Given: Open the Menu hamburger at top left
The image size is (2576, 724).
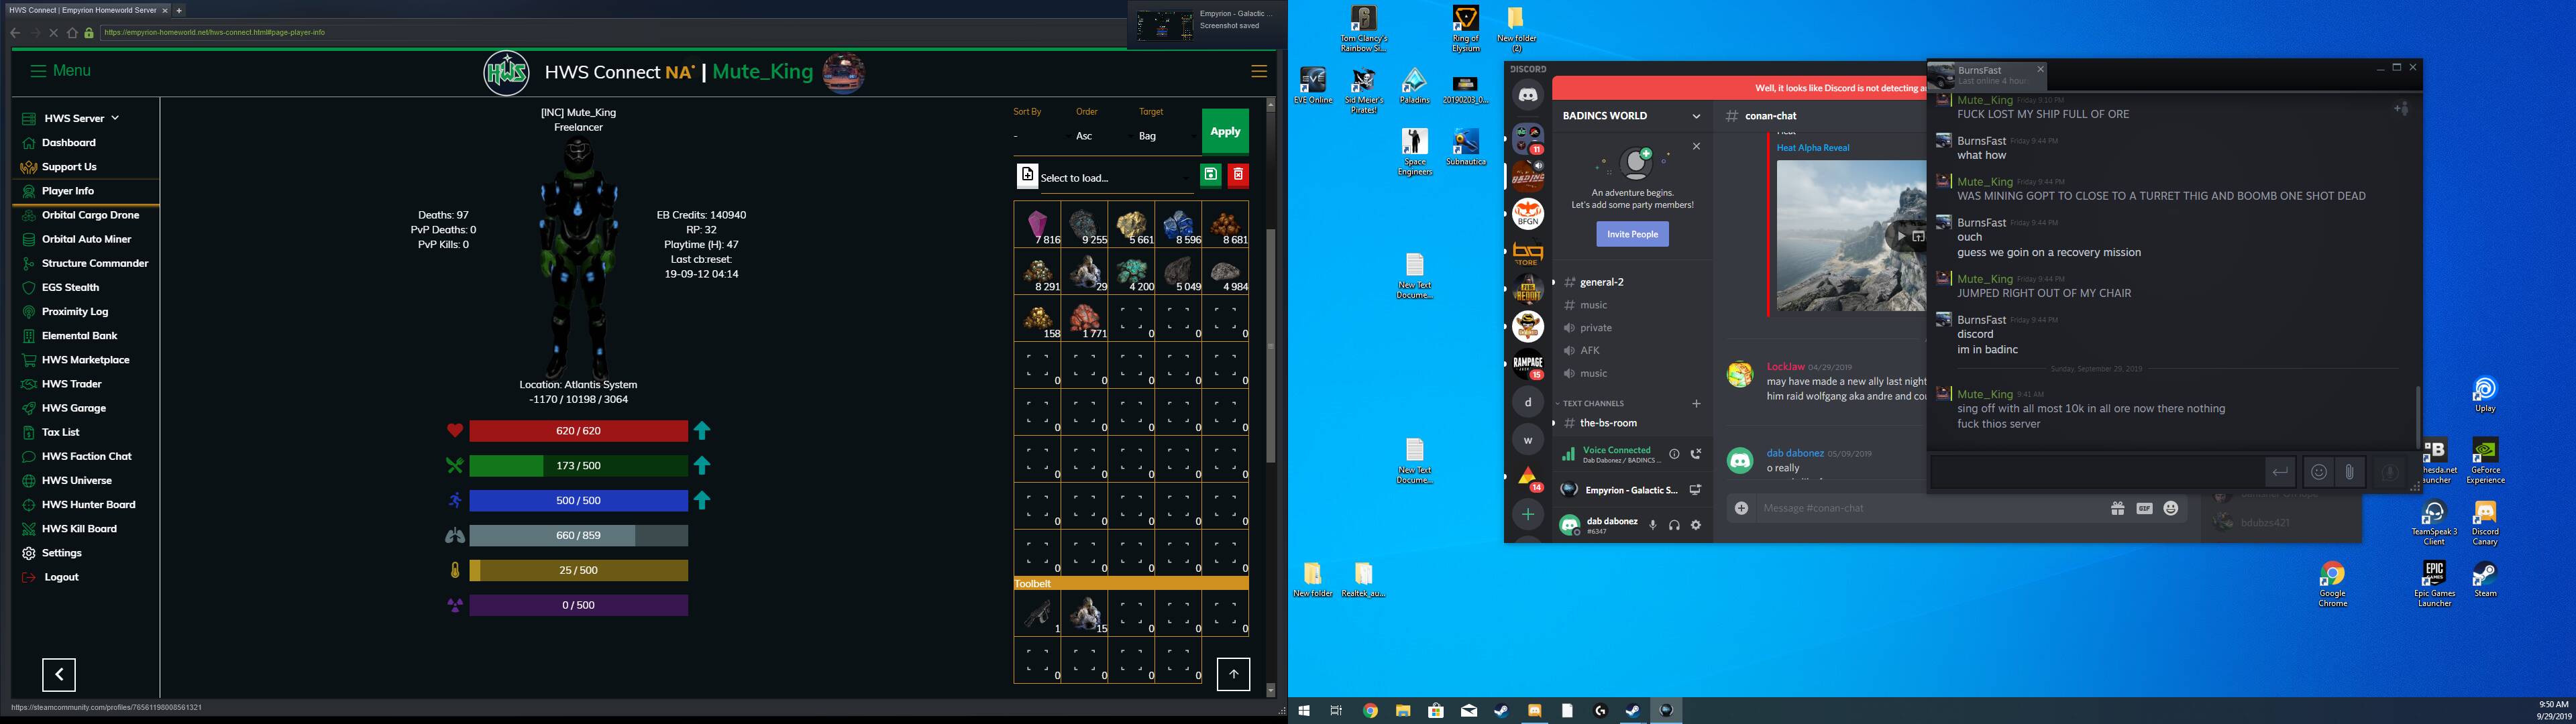Looking at the screenshot, I should (x=60, y=71).
